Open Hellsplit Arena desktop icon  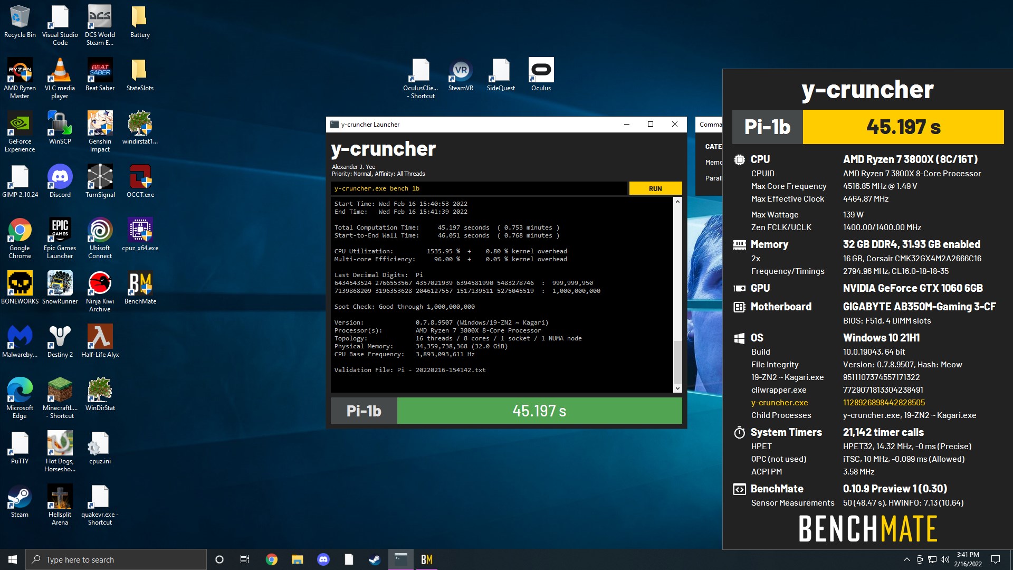pyautogui.click(x=60, y=505)
